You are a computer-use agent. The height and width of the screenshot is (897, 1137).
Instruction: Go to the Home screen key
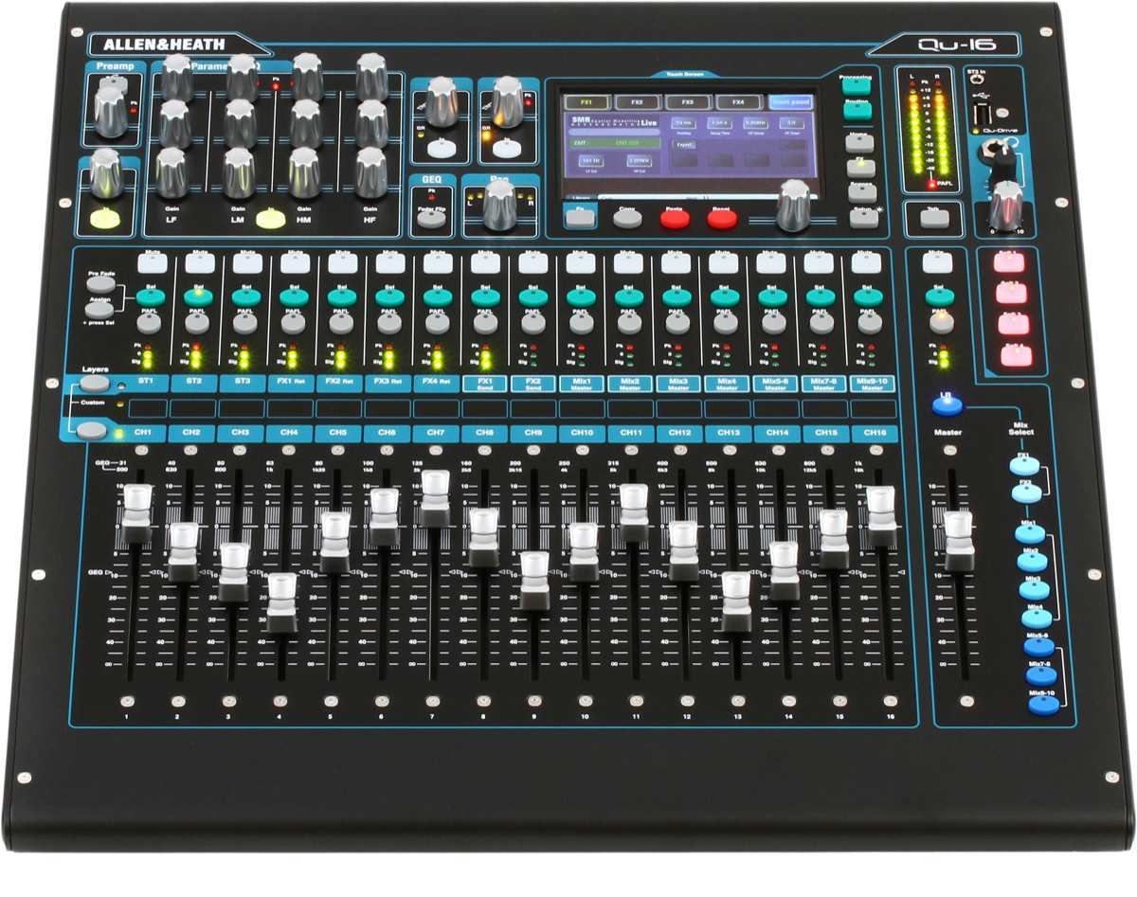(859, 143)
